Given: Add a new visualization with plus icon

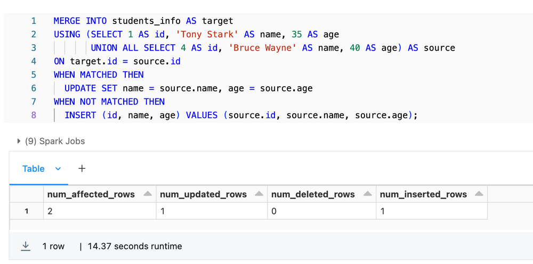Looking at the screenshot, I should (82, 169).
